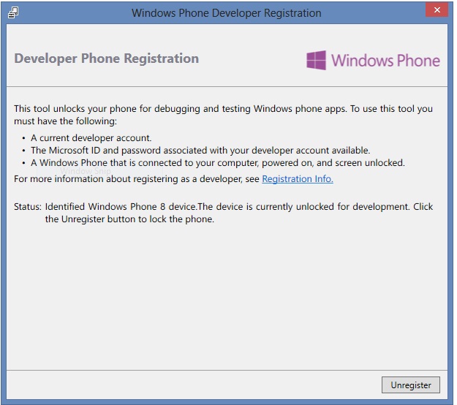Click the app icon in the title bar
Image resolution: width=457 pixels, height=405 pixels.
pos(13,12)
